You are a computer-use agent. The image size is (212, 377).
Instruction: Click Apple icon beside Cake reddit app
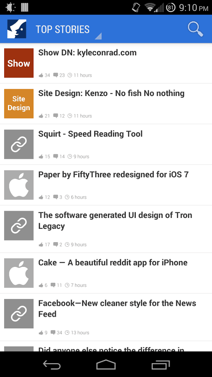click(x=19, y=273)
